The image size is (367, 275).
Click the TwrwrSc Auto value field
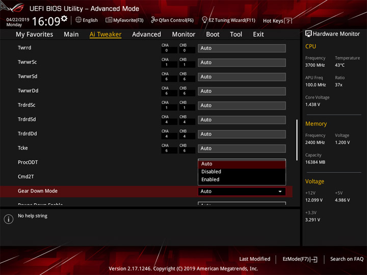[x=242, y=63]
